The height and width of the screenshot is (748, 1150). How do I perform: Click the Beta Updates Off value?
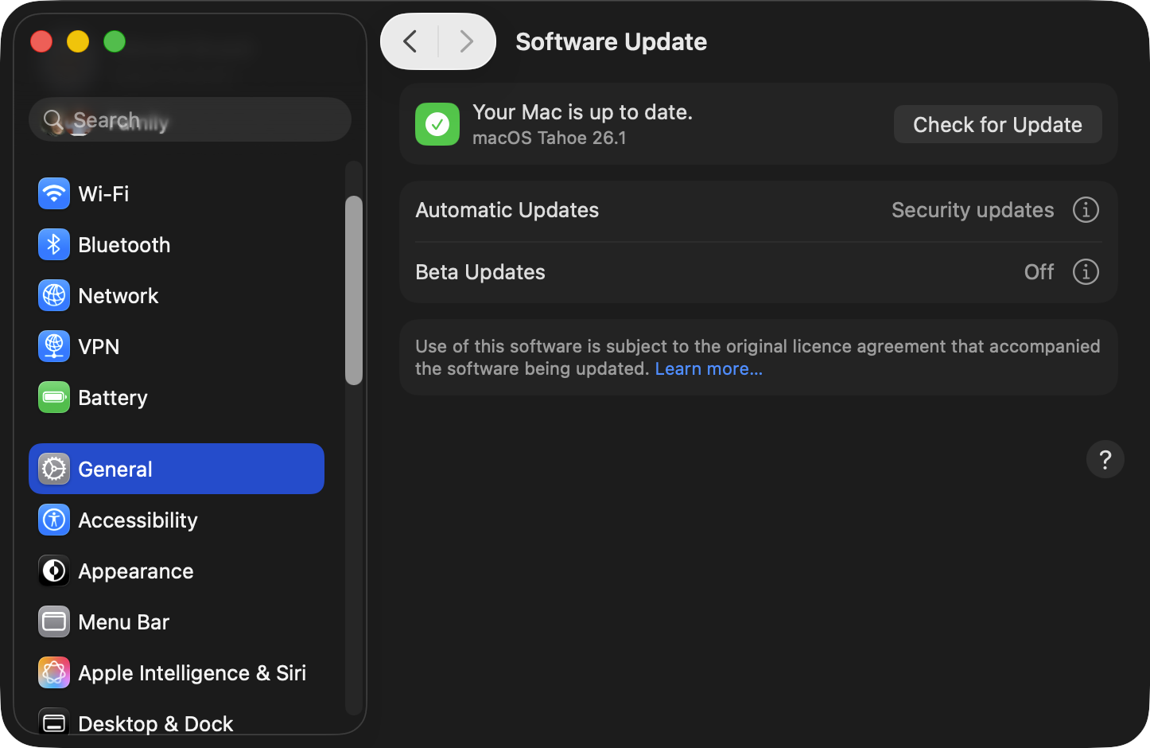tap(1039, 272)
